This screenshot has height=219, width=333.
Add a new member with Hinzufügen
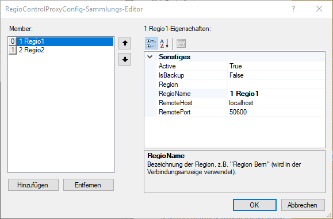pyautogui.click(x=33, y=185)
